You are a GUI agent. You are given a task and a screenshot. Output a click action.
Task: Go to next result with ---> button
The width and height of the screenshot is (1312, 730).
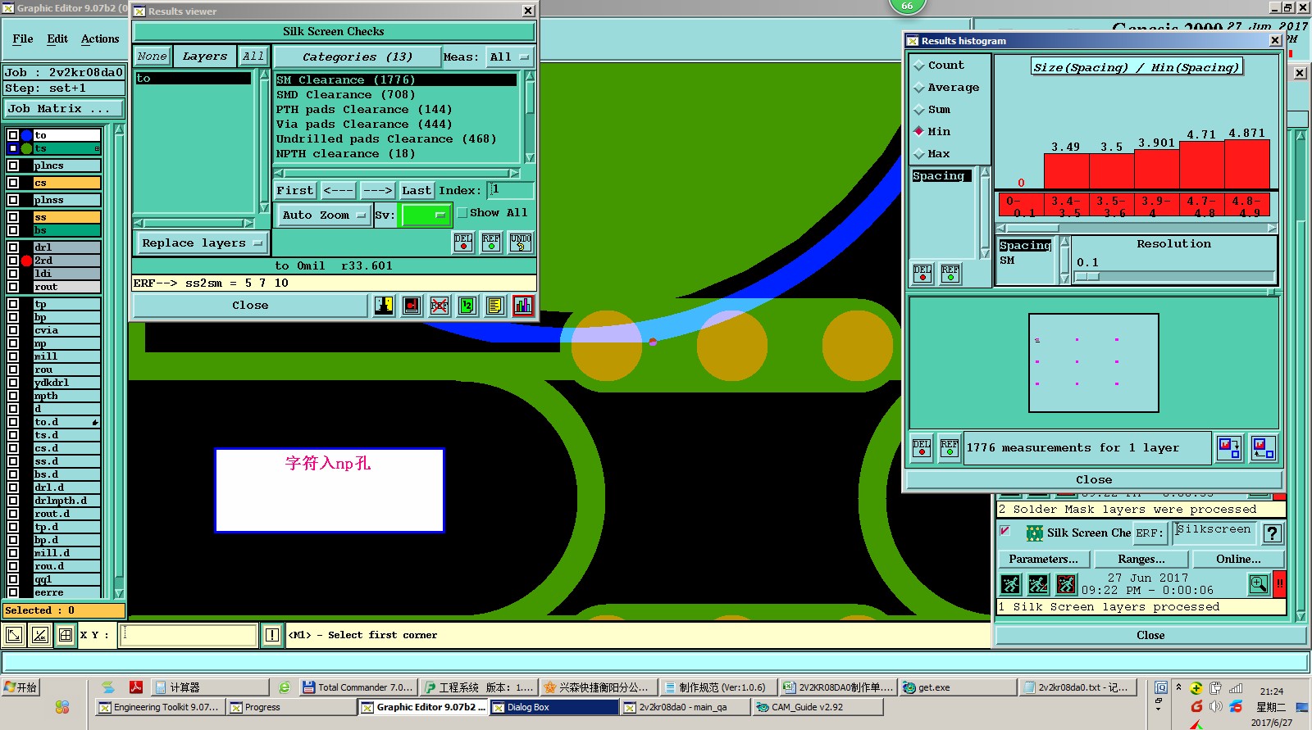(377, 191)
